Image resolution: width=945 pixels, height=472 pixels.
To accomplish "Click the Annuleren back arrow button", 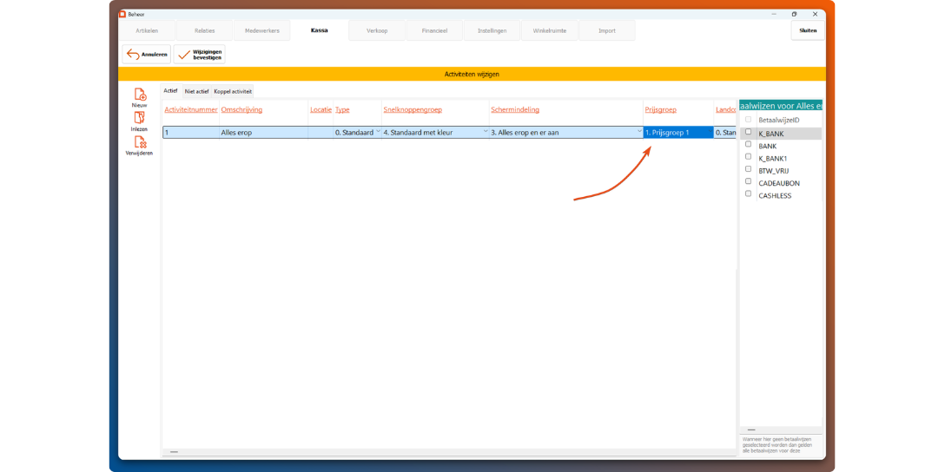I will click(146, 55).
